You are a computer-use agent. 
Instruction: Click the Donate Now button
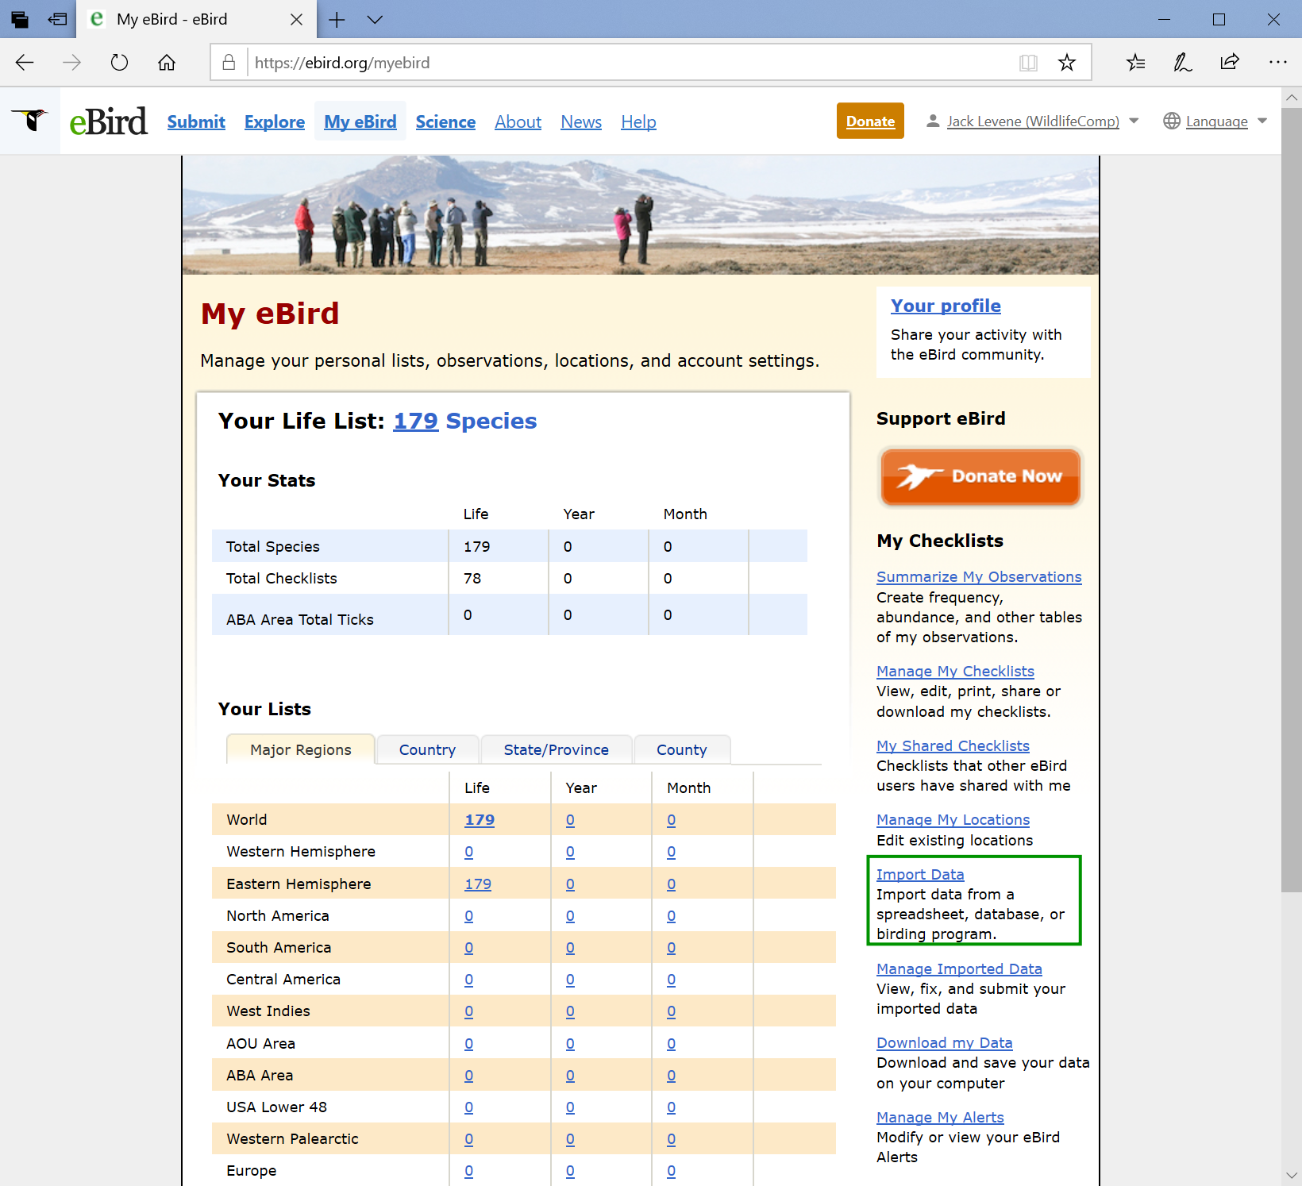click(980, 476)
